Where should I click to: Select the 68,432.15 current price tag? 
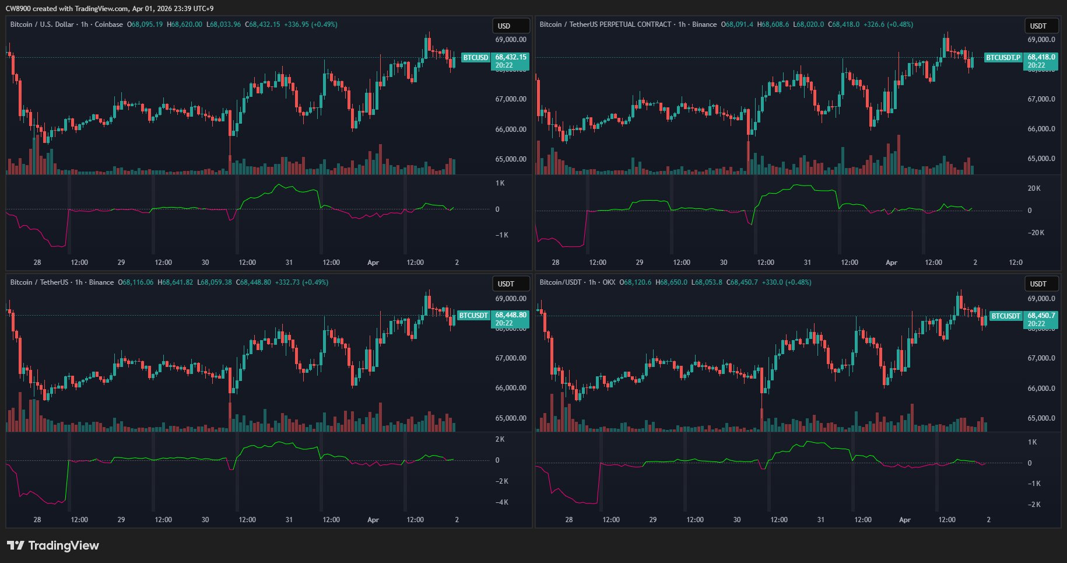(511, 61)
